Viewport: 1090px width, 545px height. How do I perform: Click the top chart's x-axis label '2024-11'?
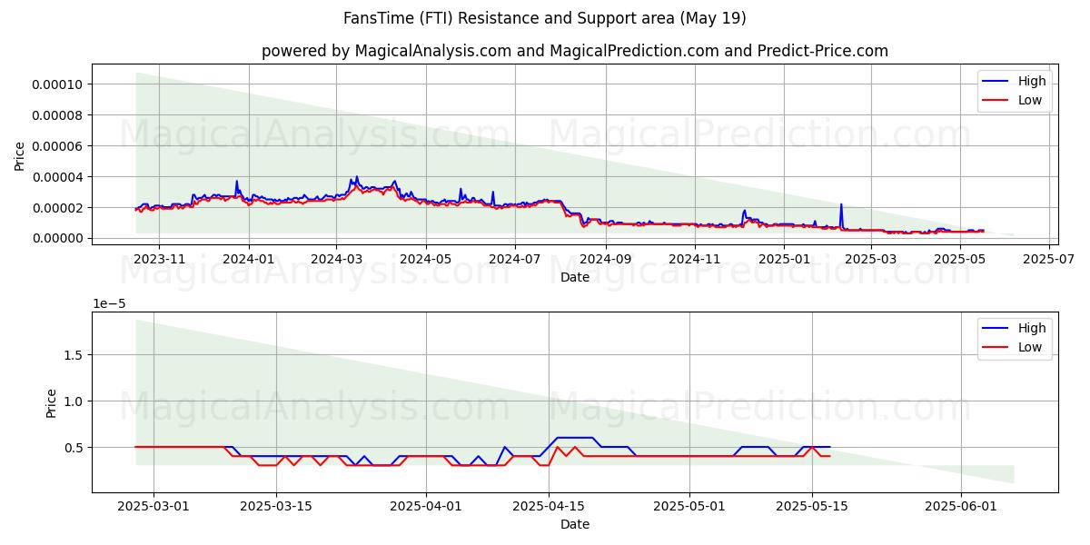[695, 259]
